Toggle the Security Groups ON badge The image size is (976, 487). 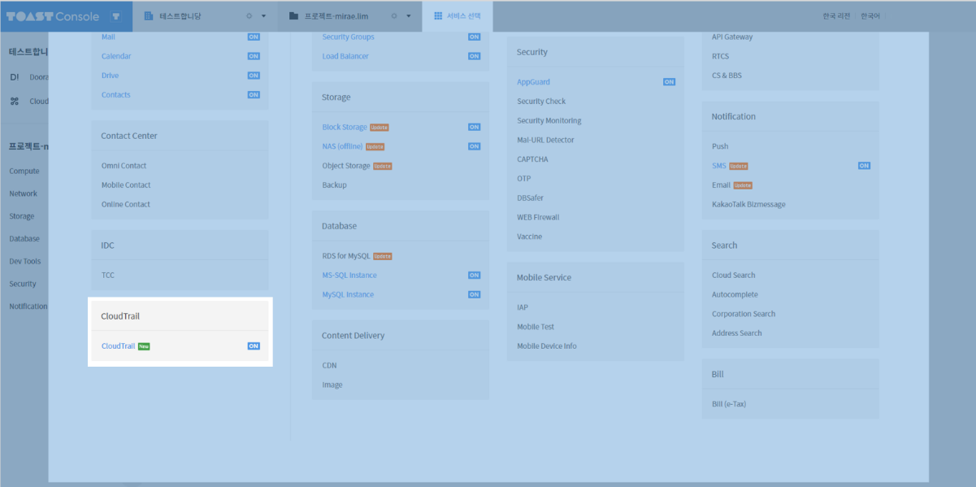point(474,37)
